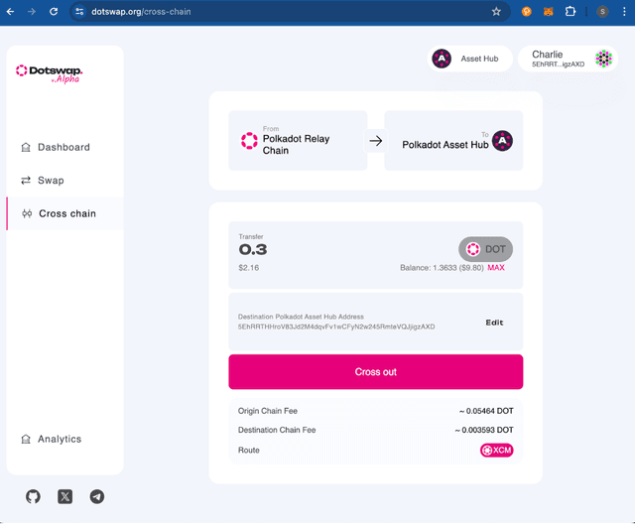Edit the 0.3 transfer amount field

(x=253, y=249)
